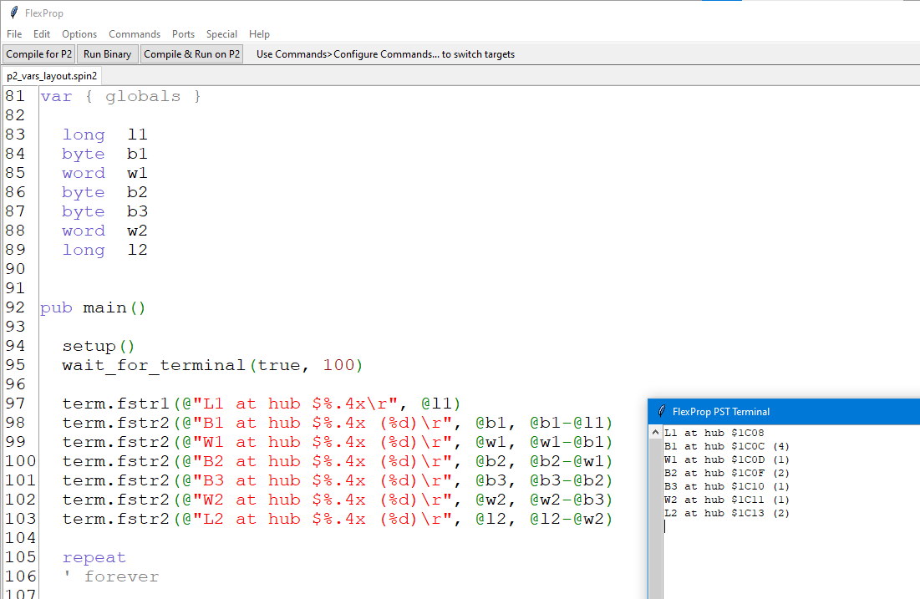This screenshot has width=920, height=599.
Task: Click the wait_for_terminal(true, 100) code line
Action: (212, 365)
